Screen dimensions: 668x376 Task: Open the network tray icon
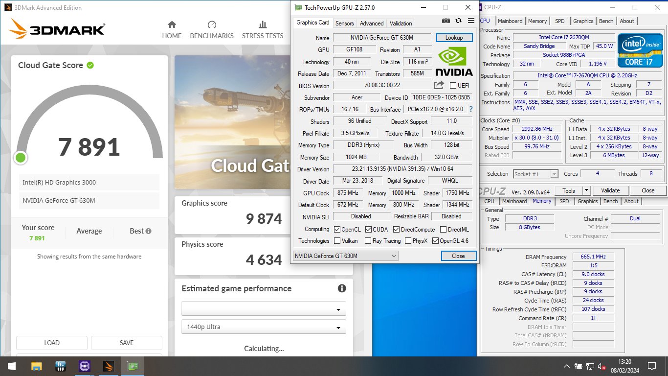click(590, 366)
